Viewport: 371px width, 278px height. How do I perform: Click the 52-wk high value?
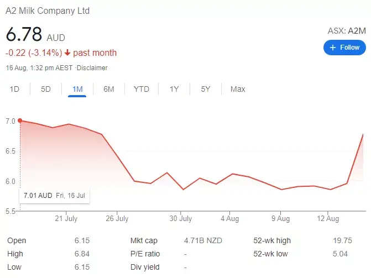[x=344, y=241]
